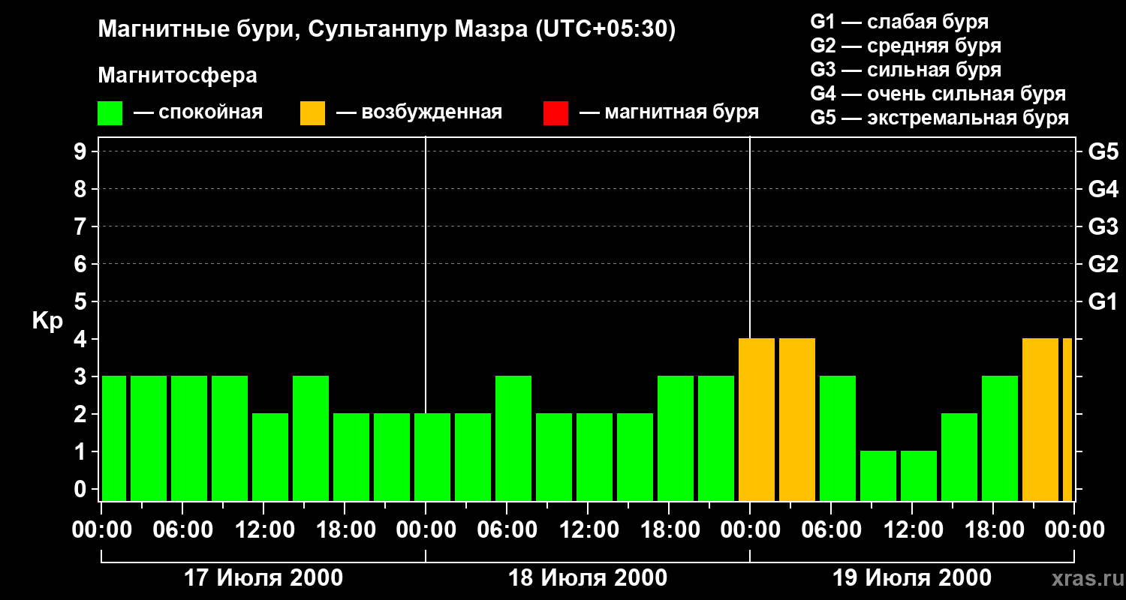Click the Kp 2 bar above 12:00 on 17 Июля
This screenshot has height=600, width=1126.
click(x=270, y=457)
